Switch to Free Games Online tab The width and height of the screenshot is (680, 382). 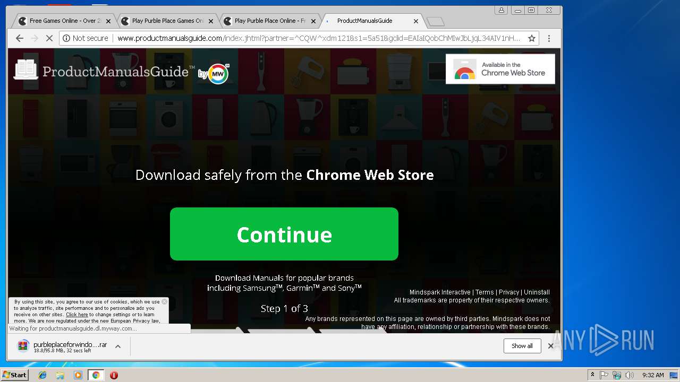click(64, 21)
